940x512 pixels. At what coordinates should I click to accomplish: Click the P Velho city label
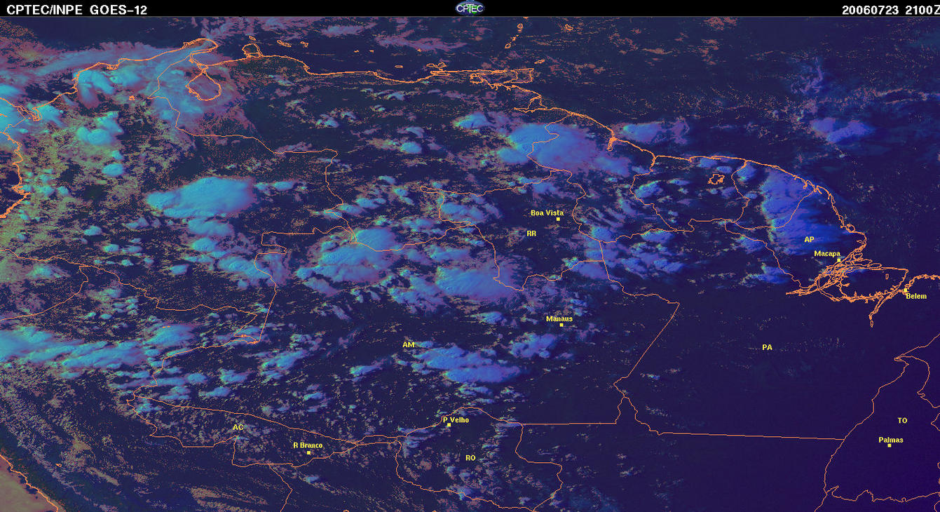[456, 420]
